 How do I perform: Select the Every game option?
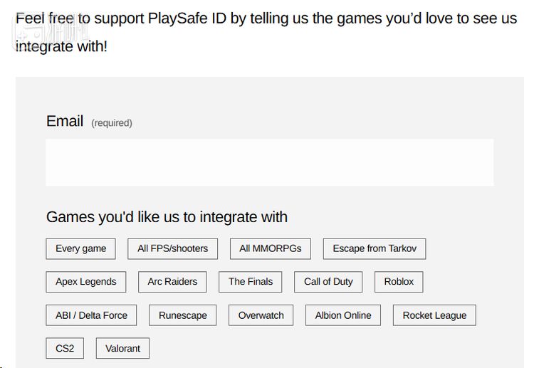click(80, 248)
